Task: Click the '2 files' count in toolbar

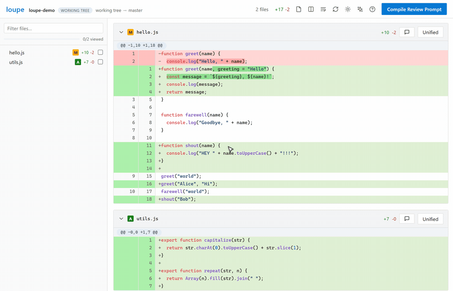Action: coord(262,9)
